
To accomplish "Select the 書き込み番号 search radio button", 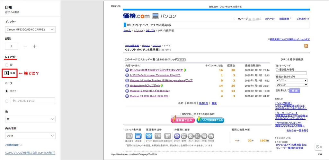I will pyautogui.click(x=277, y=69).
